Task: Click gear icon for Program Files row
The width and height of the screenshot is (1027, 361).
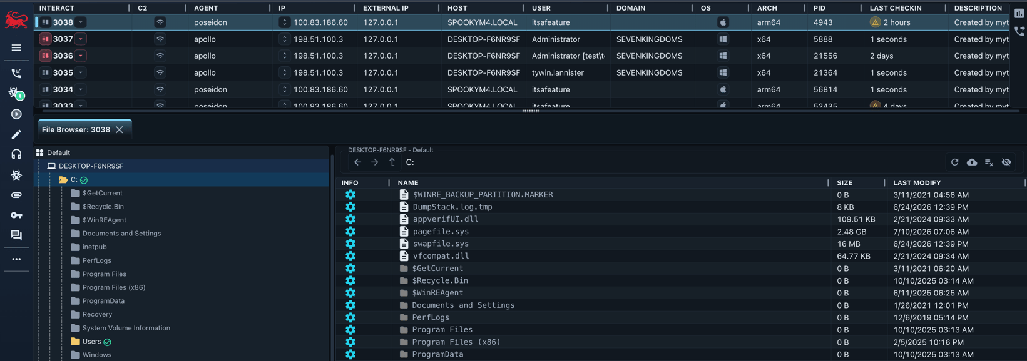Action: (350, 330)
